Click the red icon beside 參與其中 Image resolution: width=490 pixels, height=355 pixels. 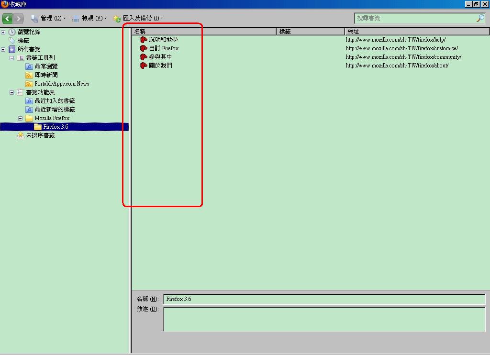[x=144, y=57]
